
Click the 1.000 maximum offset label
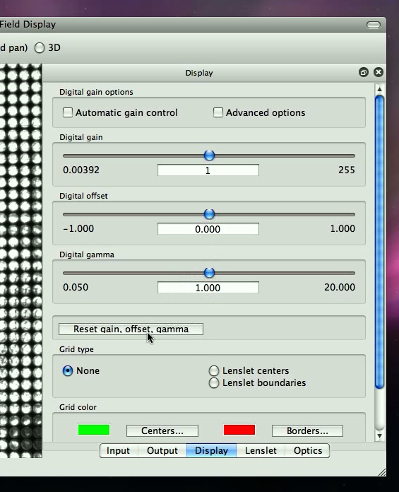point(343,228)
